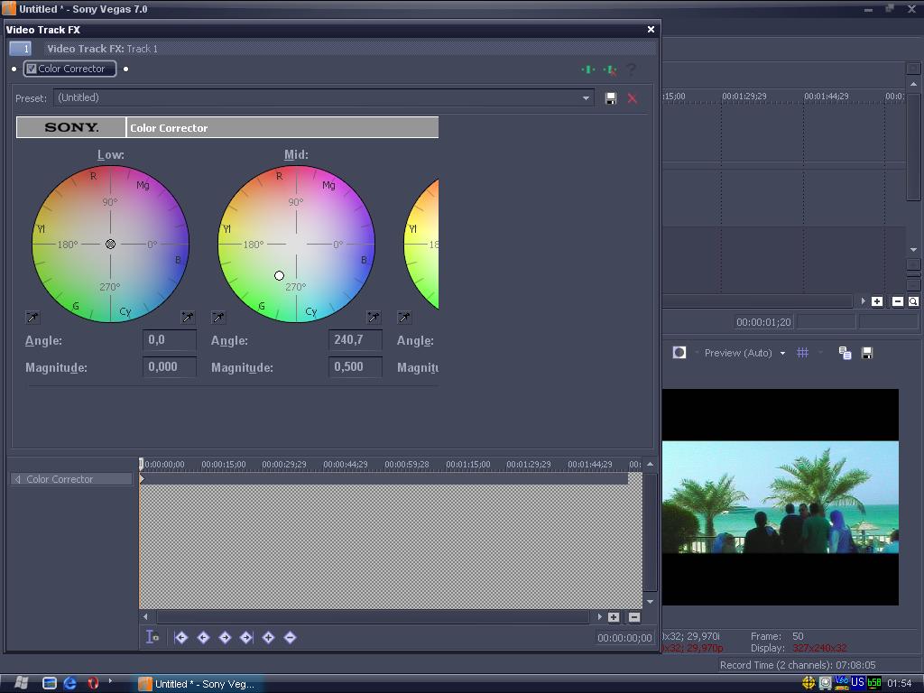Copy preview snapshot to clipboard
The width and height of the screenshot is (924, 693).
point(845,353)
